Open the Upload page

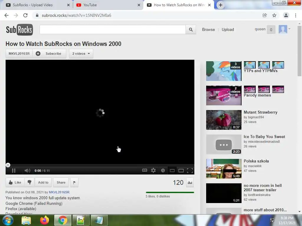point(228,30)
